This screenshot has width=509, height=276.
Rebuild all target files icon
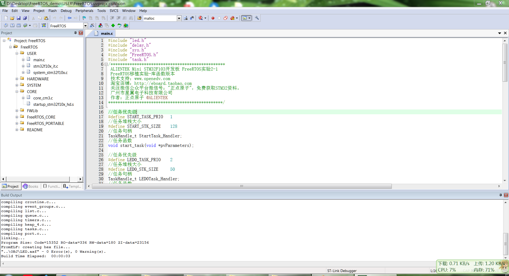click(19, 25)
